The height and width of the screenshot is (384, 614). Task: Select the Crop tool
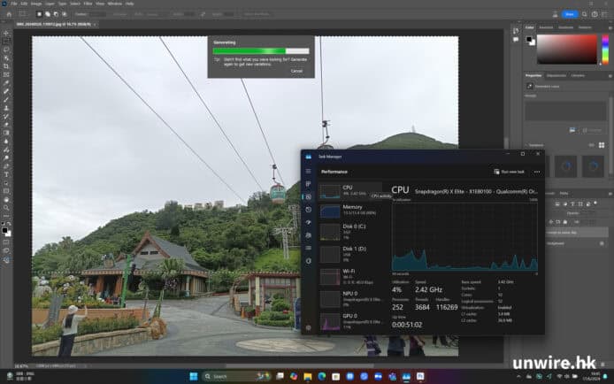6,66
